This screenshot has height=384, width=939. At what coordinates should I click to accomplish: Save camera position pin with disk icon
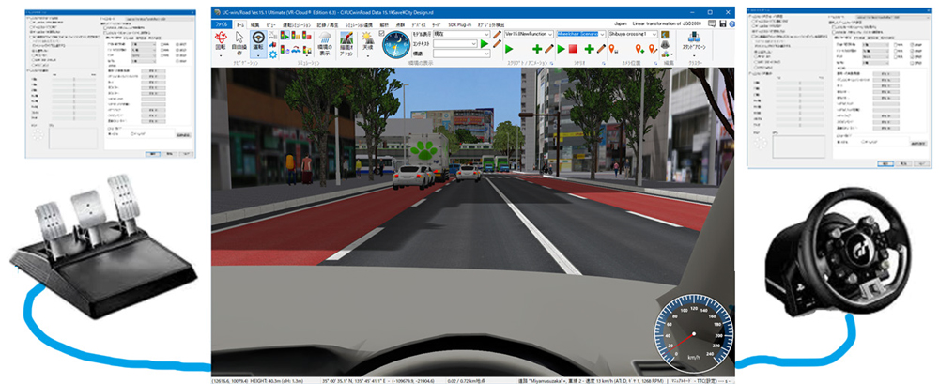click(612, 49)
